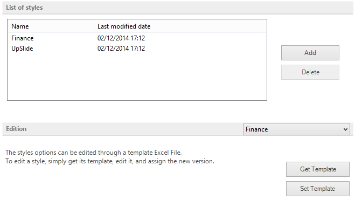The height and width of the screenshot is (200, 355).
Task: Click the Set Template button
Action: (318, 189)
